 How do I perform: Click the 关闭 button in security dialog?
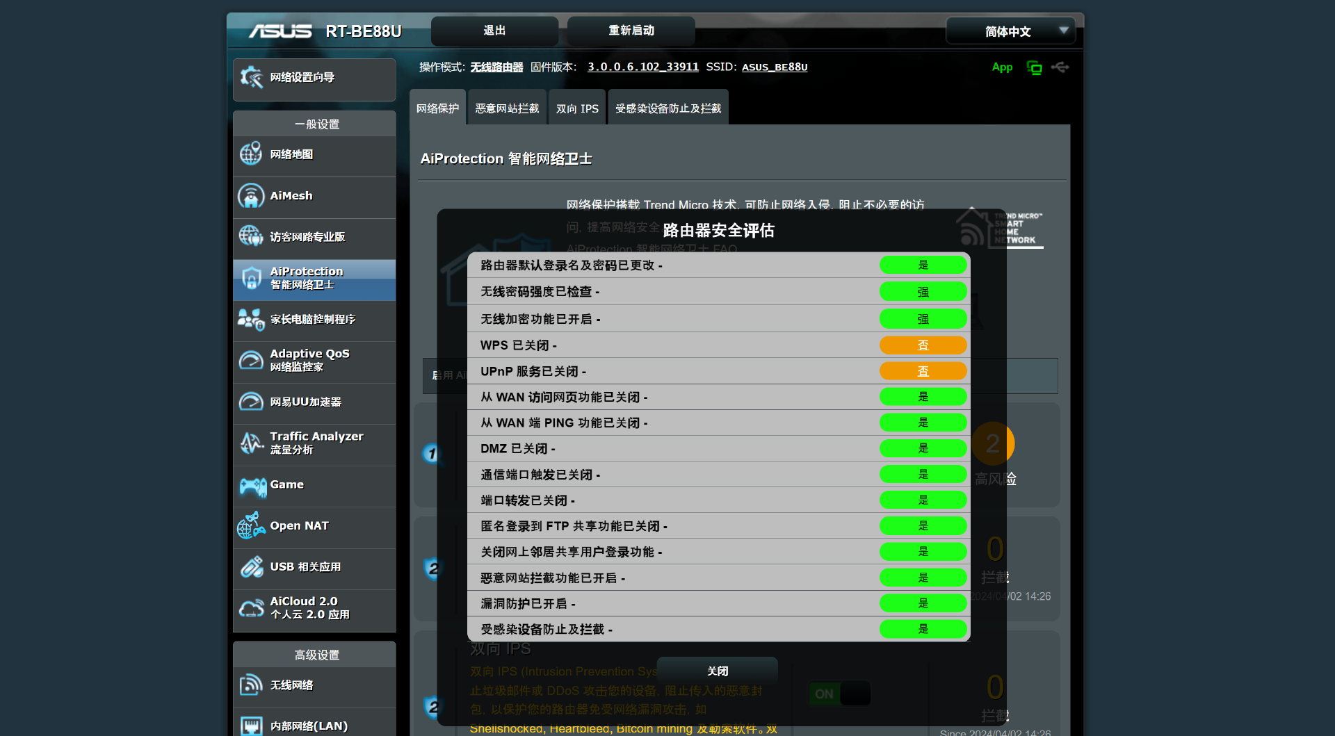pos(717,671)
